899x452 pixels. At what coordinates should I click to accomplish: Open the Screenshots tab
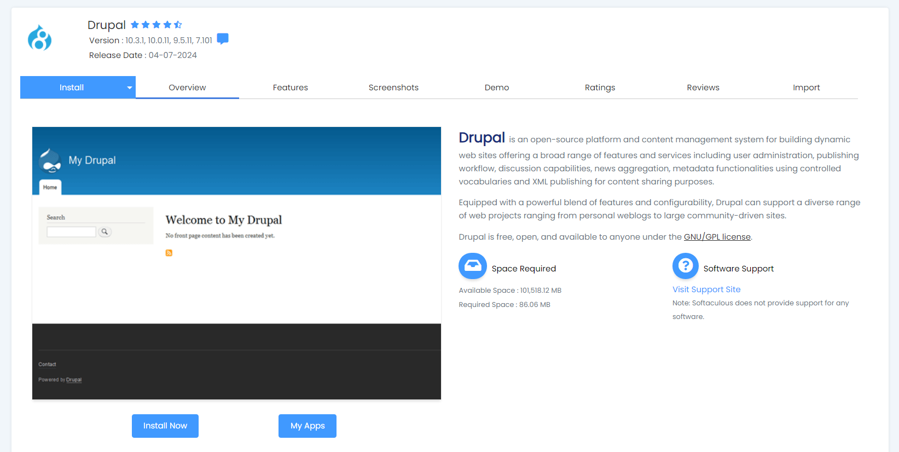pyautogui.click(x=393, y=88)
